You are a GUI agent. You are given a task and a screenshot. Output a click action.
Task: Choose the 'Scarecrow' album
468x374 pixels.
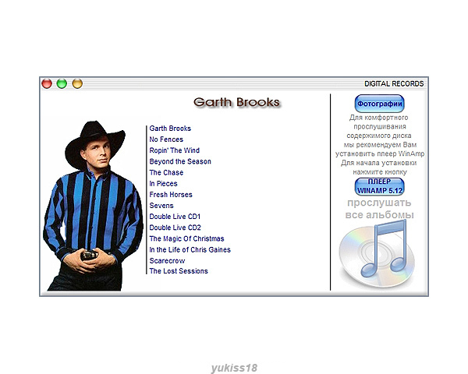tap(167, 261)
